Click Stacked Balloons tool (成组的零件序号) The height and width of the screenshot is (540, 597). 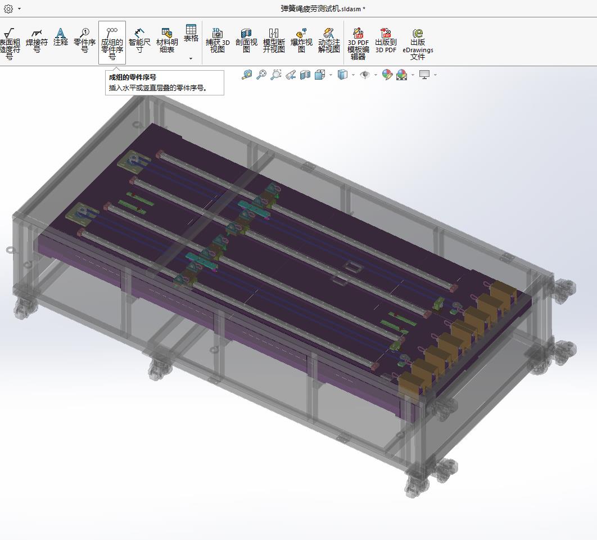tap(112, 43)
